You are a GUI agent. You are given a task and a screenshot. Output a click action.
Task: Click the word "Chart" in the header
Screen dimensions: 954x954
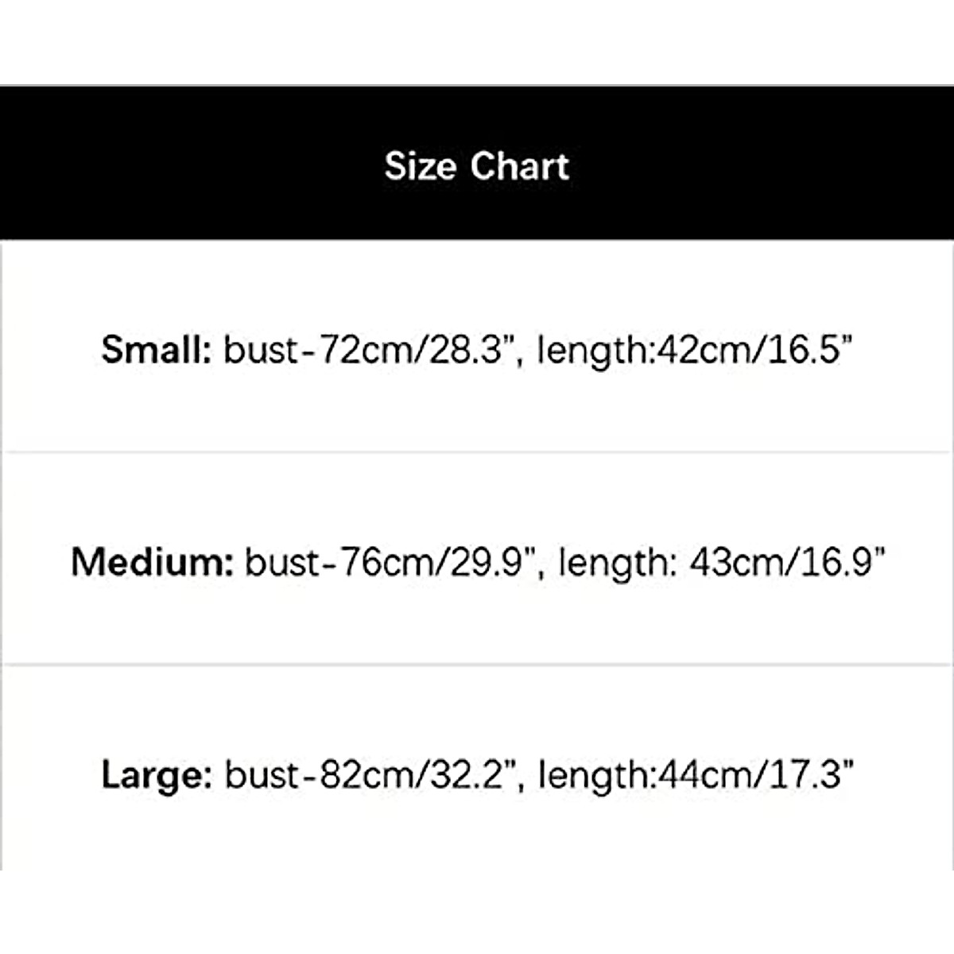519,166
